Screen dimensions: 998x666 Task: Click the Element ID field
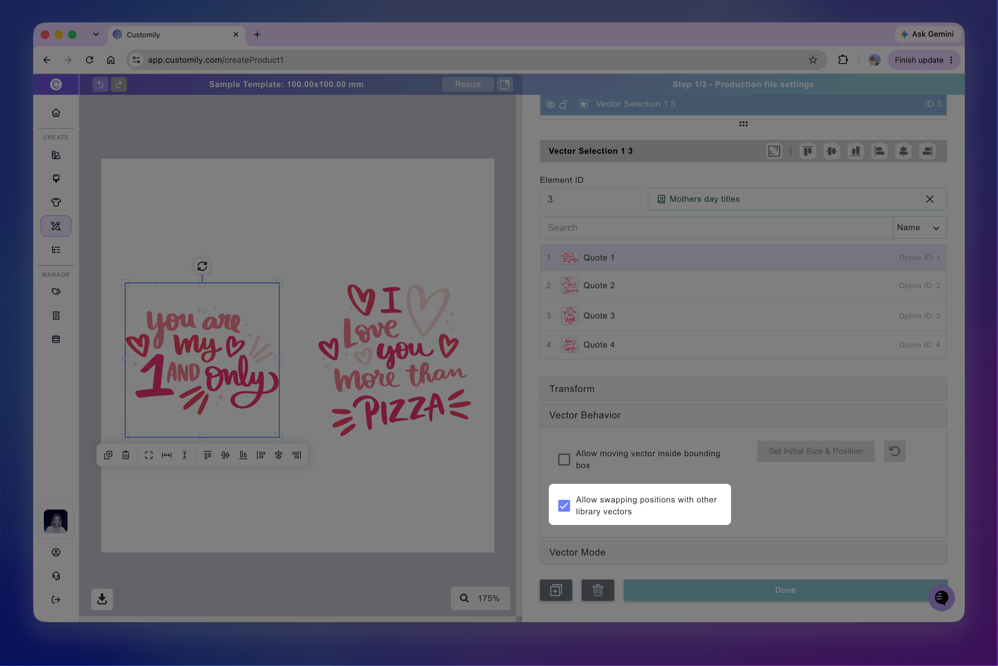click(591, 199)
